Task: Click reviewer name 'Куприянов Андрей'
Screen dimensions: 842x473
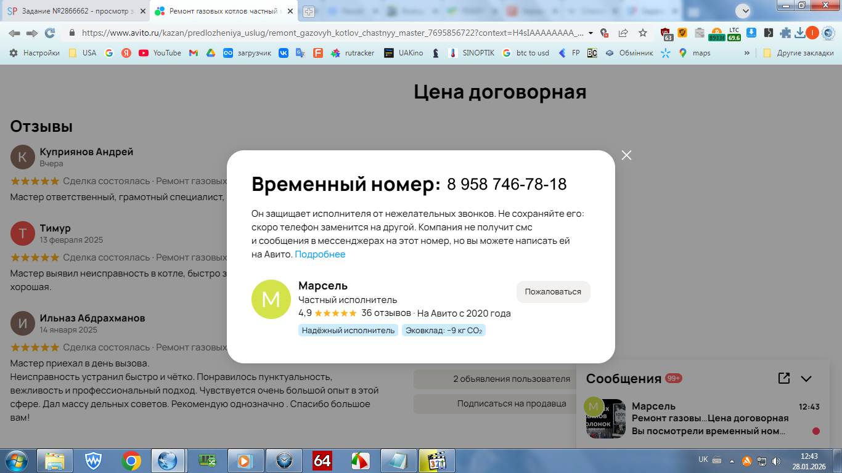Action: click(86, 152)
